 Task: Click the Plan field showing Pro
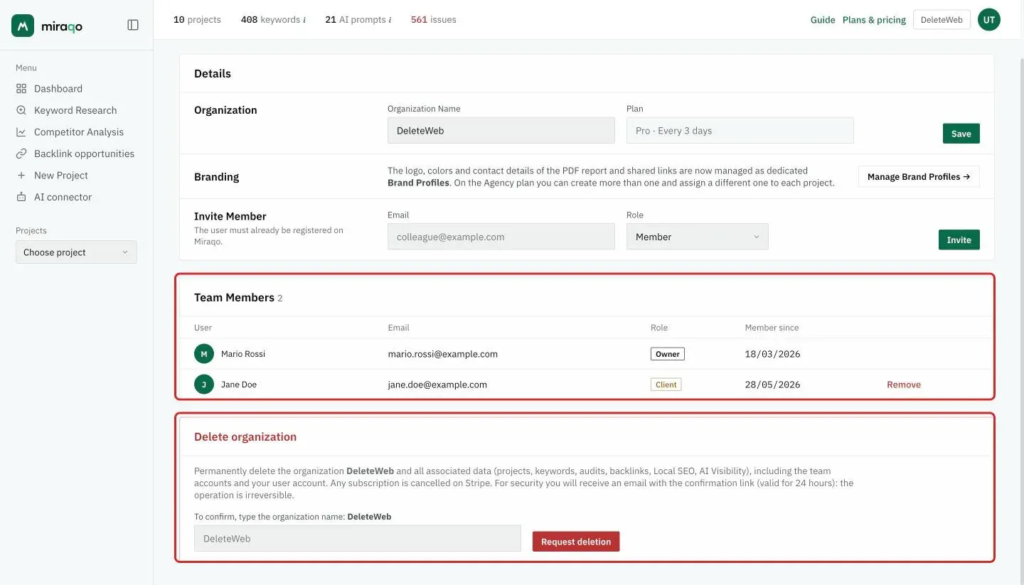(x=740, y=131)
